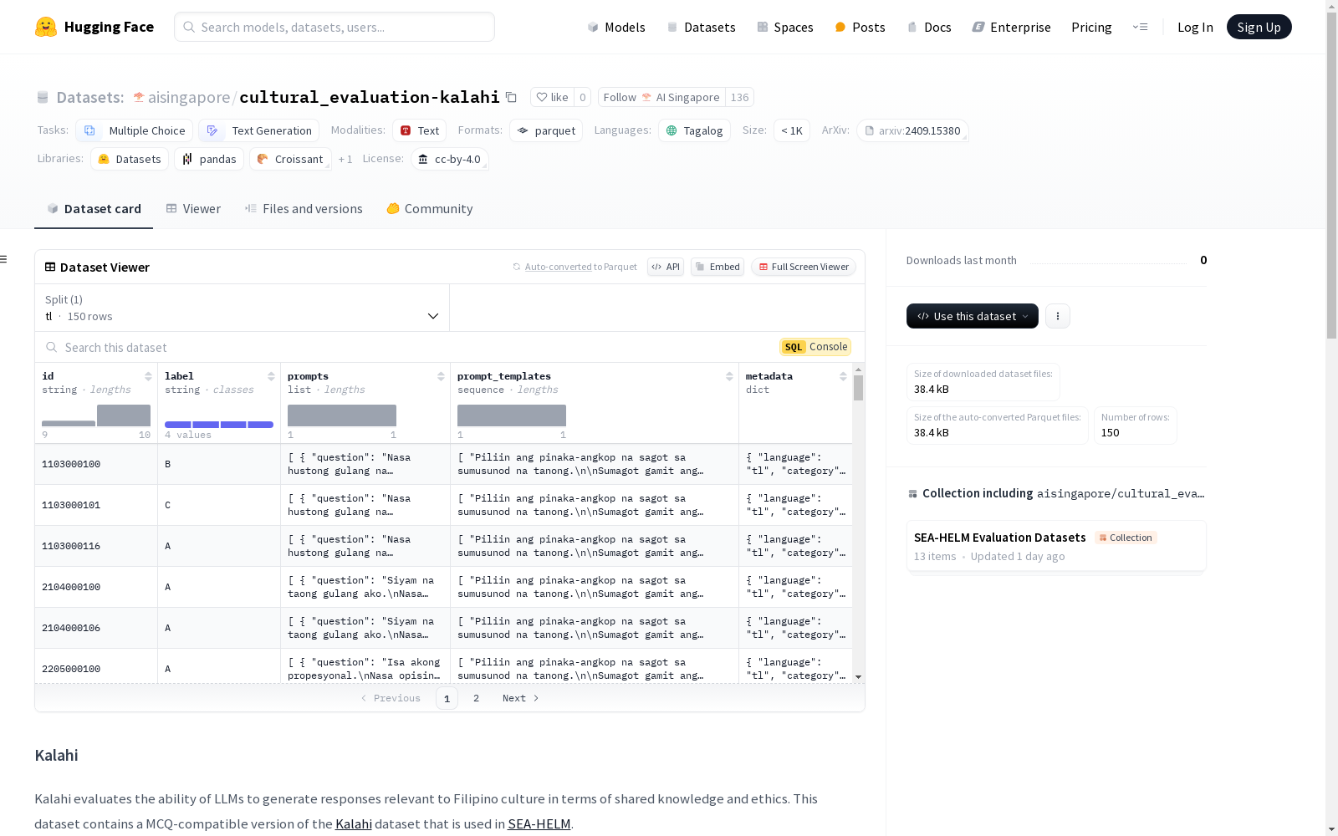Click the API button in Dataset Viewer
This screenshot has width=1338, height=836.
(666, 267)
